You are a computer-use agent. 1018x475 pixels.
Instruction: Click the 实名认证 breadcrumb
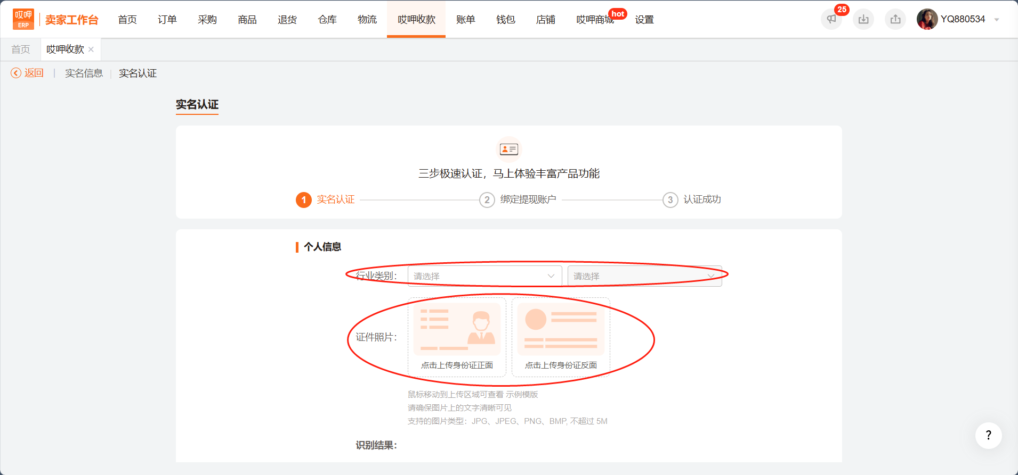coord(138,73)
